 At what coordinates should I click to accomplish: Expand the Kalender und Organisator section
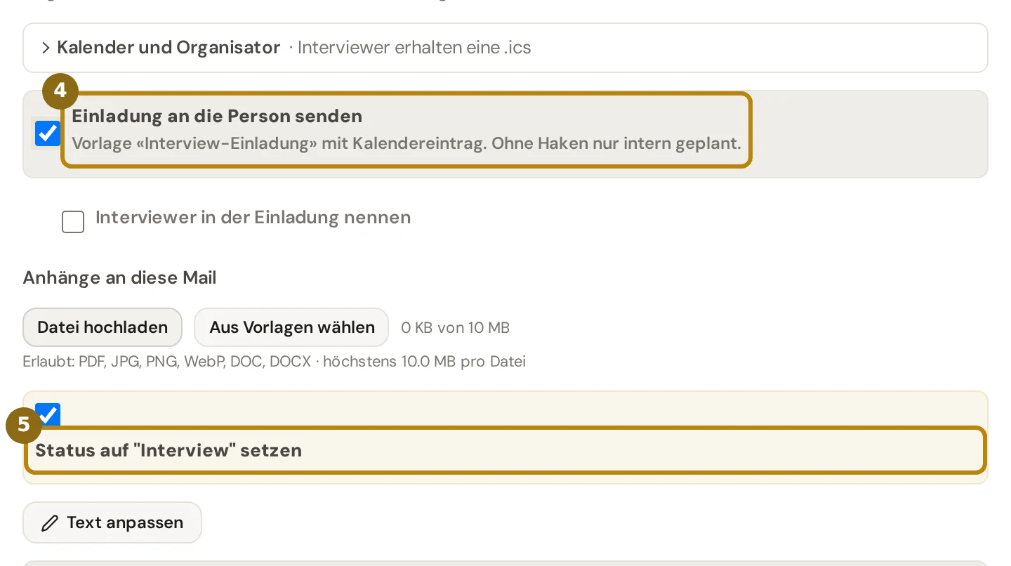pos(505,48)
